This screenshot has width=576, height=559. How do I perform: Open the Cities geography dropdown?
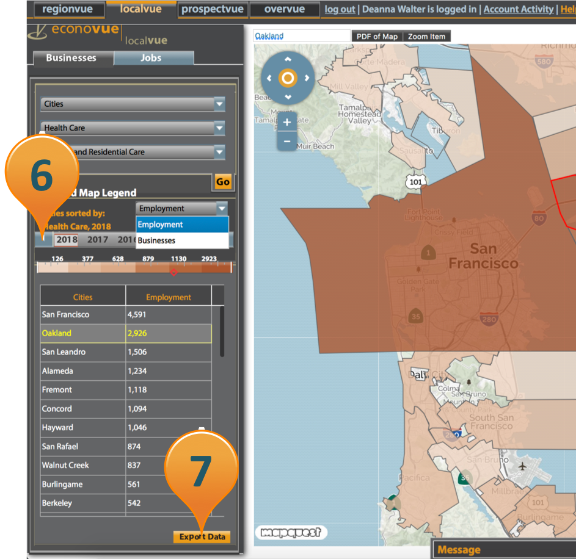pyautogui.click(x=133, y=104)
